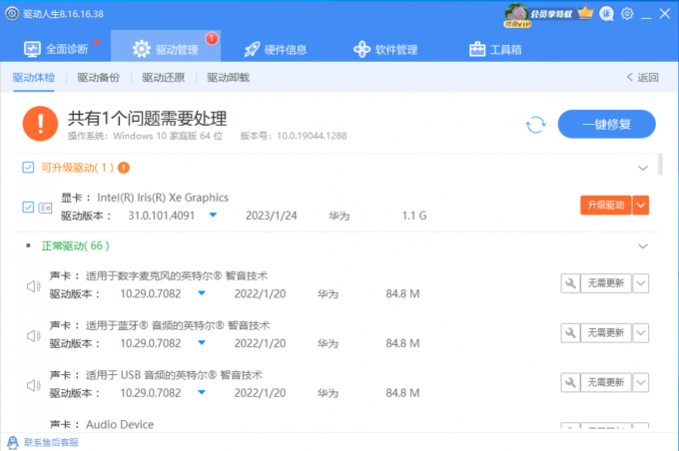The width and height of the screenshot is (679, 451).
Task: Select the 驱动体检 sub-tab
Action: point(34,78)
